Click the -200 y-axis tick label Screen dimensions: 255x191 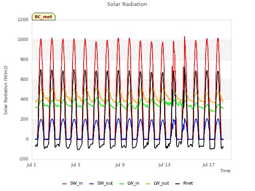pyautogui.click(x=24, y=159)
